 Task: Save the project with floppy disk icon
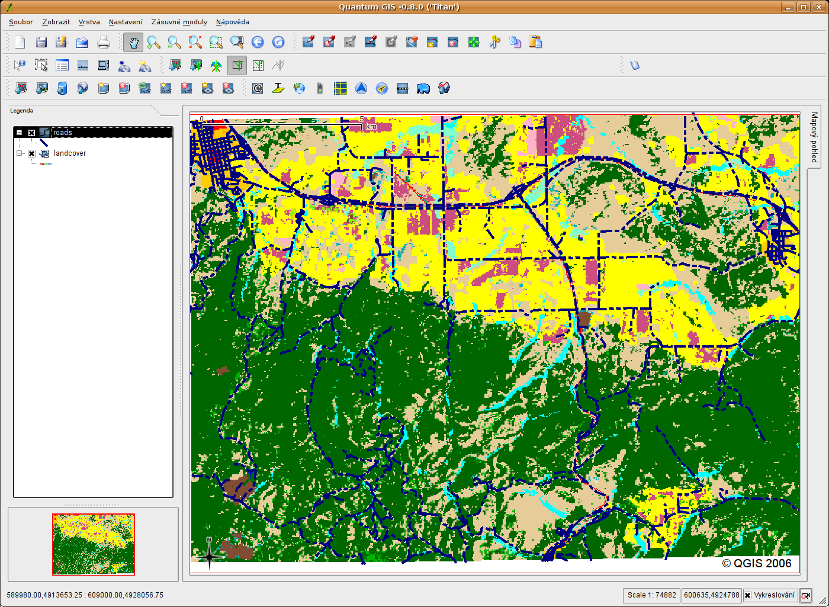click(x=41, y=42)
